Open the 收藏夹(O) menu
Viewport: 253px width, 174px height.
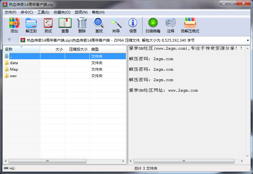pos(62,12)
